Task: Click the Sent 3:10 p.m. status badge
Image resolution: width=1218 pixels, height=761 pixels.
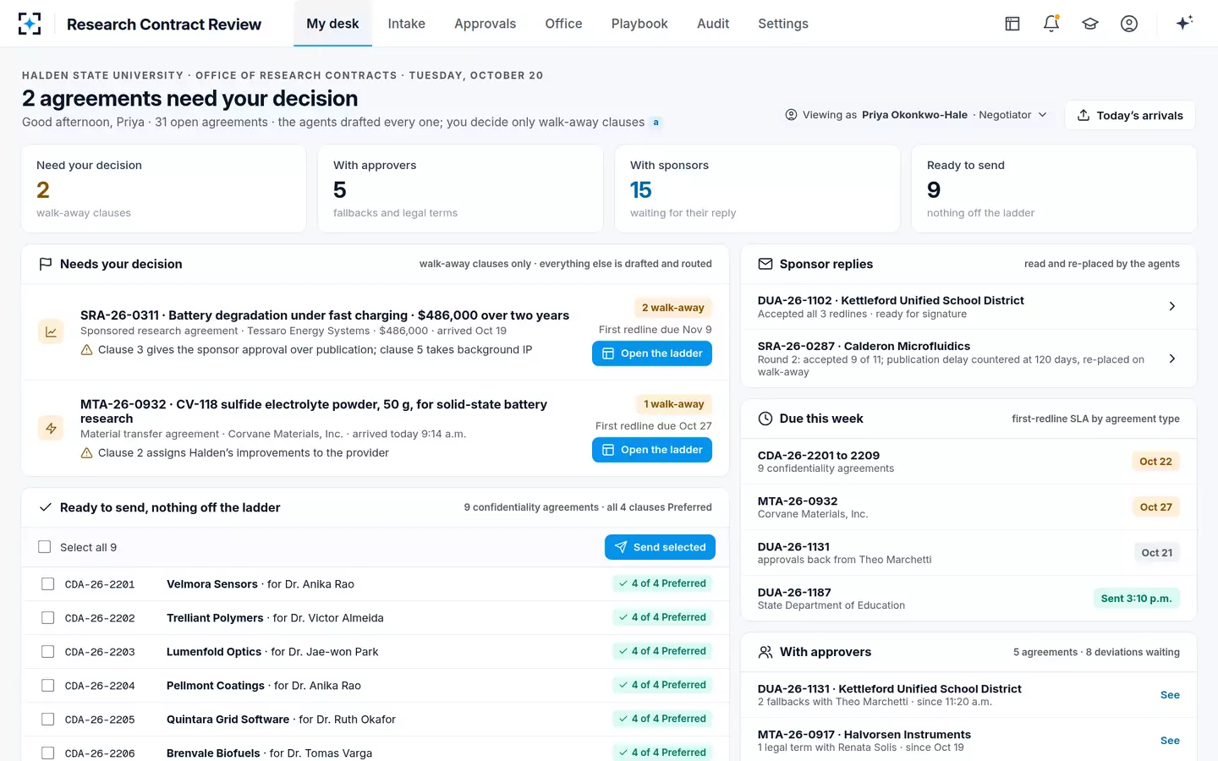Action: tap(1136, 599)
